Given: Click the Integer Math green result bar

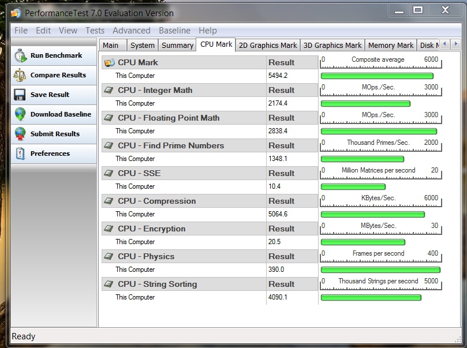Looking at the screenshot, I should tap(366, 104).
